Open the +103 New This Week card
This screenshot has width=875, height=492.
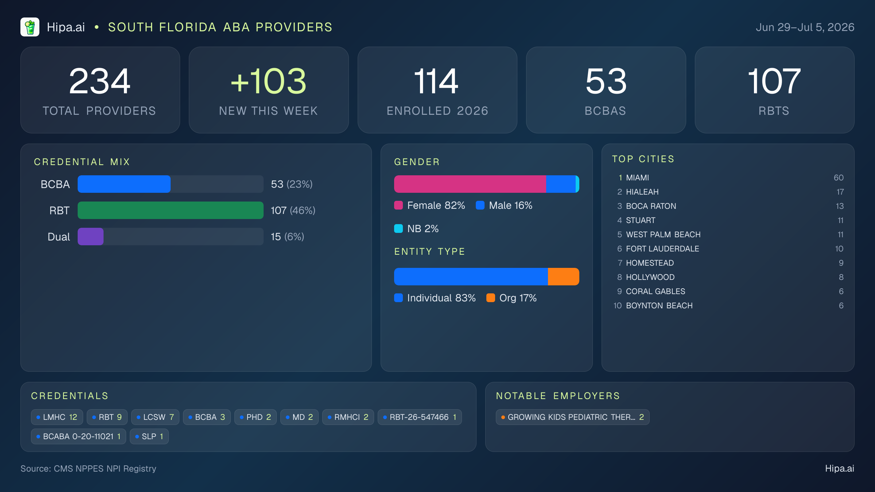point(269,90)
